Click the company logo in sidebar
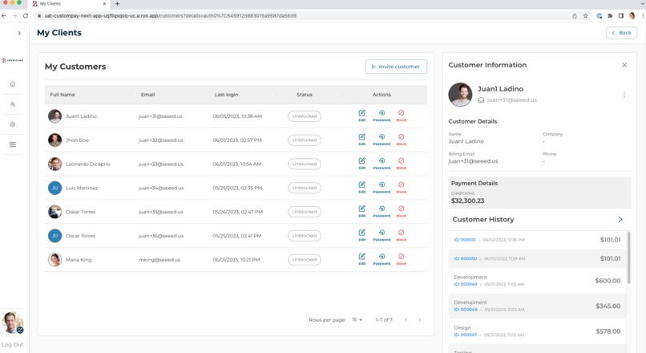The image size is (646, 353). [13, 60]
